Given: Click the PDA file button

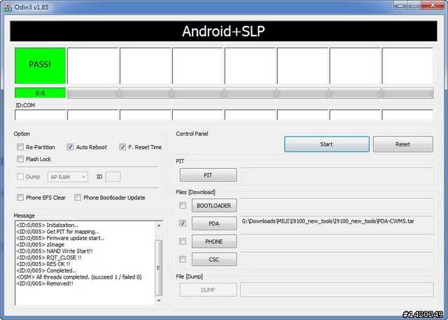Looking at the screenshot, I should click(214, 223).
